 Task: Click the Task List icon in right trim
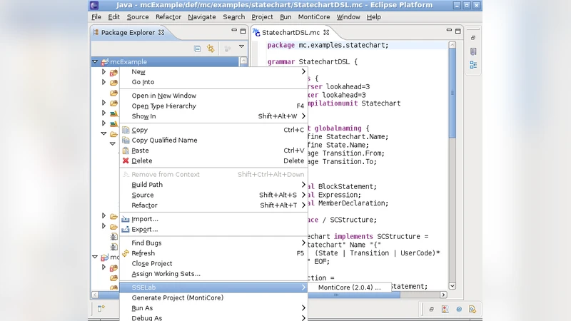tap(473, 51)
